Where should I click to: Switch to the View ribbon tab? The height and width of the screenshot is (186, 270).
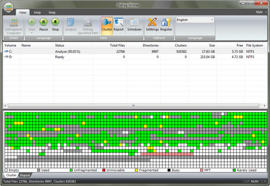coord(23,13)
